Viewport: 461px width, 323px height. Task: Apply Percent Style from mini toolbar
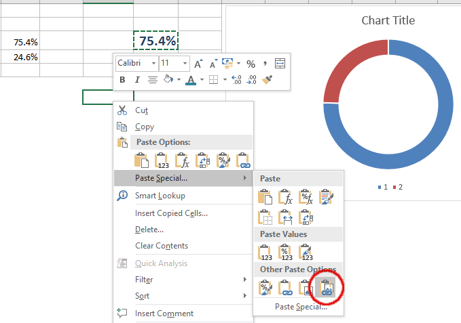[251, 64]
